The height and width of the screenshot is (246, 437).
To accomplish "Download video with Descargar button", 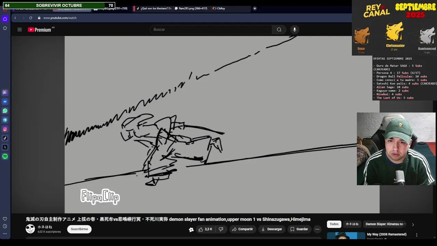I will (x=272, y=229).
